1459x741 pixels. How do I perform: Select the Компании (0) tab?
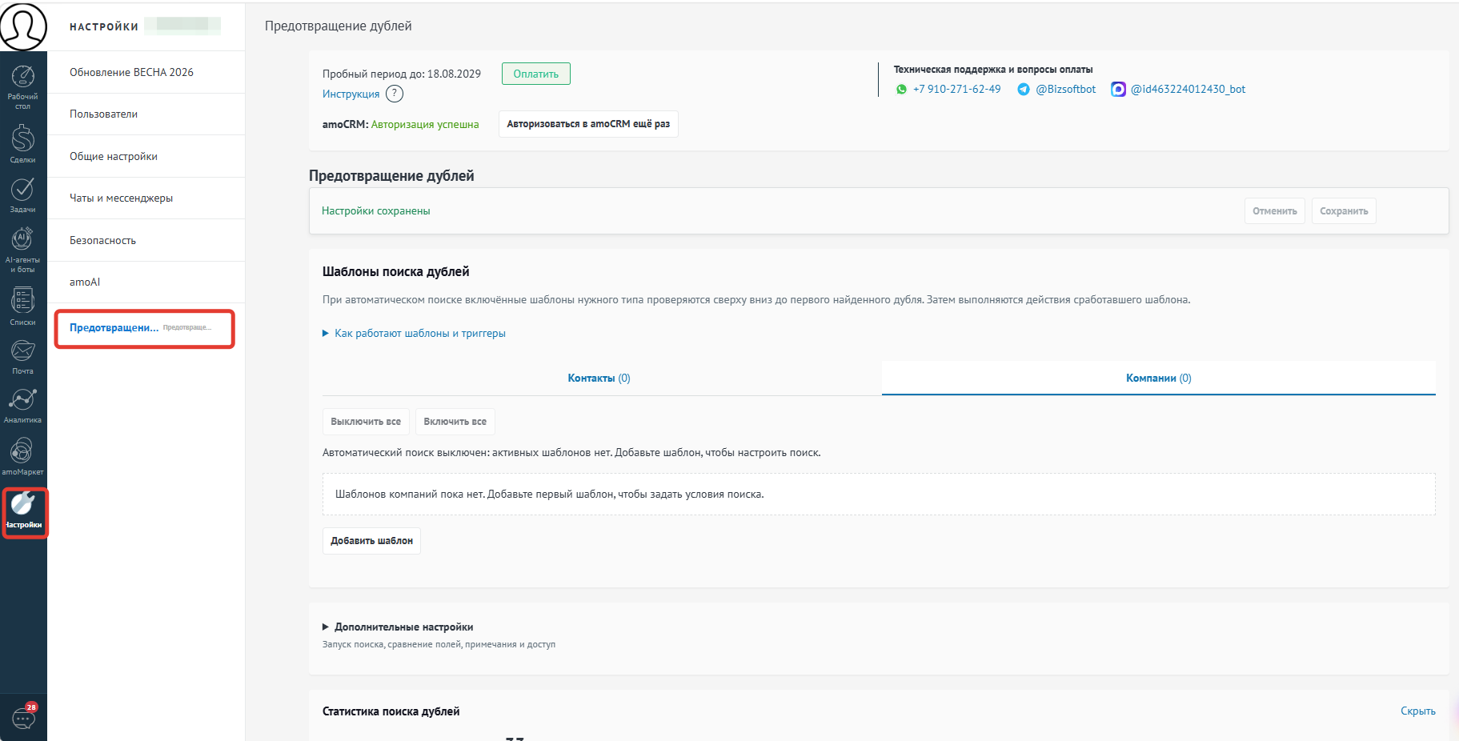[1158, 378]
